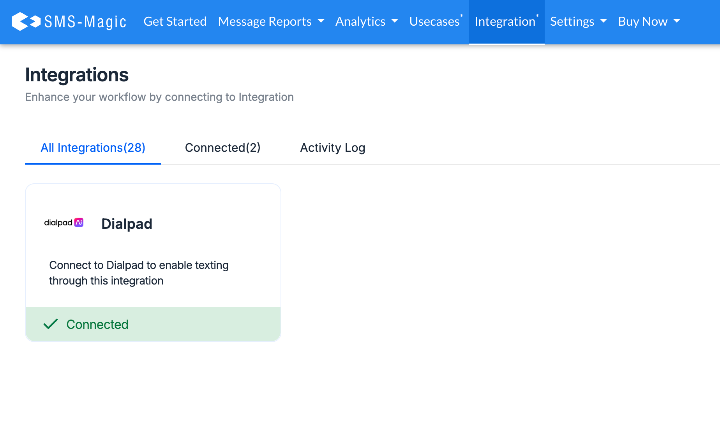
Task: Click the SMS-Magic logo icon
Action: click(x=26, y=21)
